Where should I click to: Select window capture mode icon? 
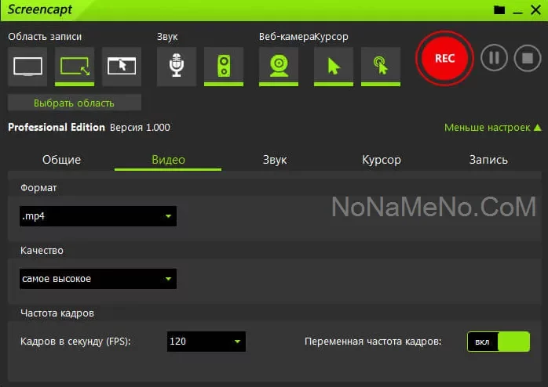pyautogui.click(x=122, y=66)
